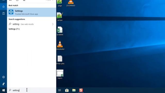Select the 'similar-jobs' text file icon
The height and width of the screenshot is (93, 165).
tap(60, 60)
